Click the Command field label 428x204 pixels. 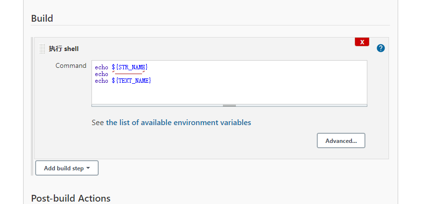tap(71, 65)
